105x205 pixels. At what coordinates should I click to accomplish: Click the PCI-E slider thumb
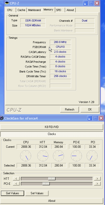tap(46, 183)
